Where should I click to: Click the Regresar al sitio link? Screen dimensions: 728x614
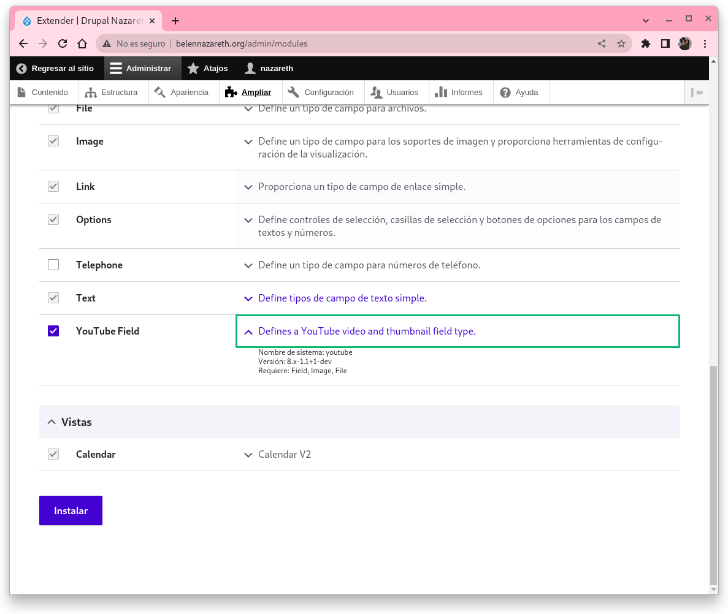[x=56, y=69]
